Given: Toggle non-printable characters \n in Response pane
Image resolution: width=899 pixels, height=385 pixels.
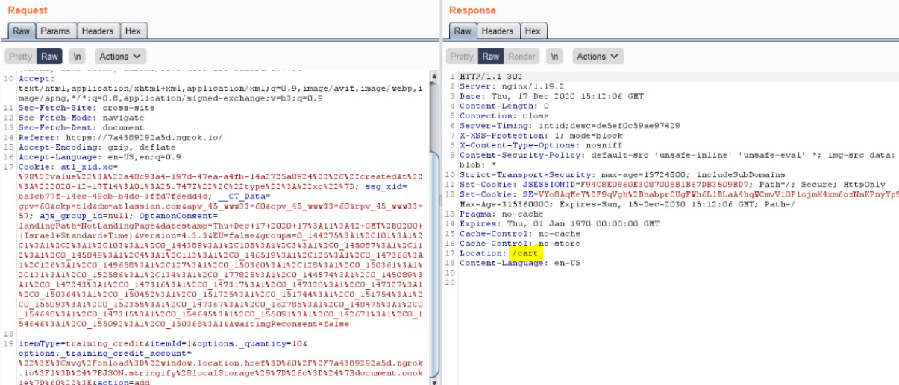Looking at the screenshot, I should click(x=554, y=57).
